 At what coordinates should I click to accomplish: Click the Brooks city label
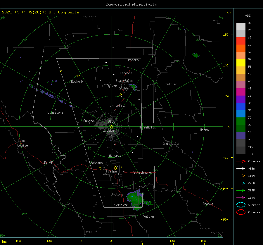click(x=208, y=204)
